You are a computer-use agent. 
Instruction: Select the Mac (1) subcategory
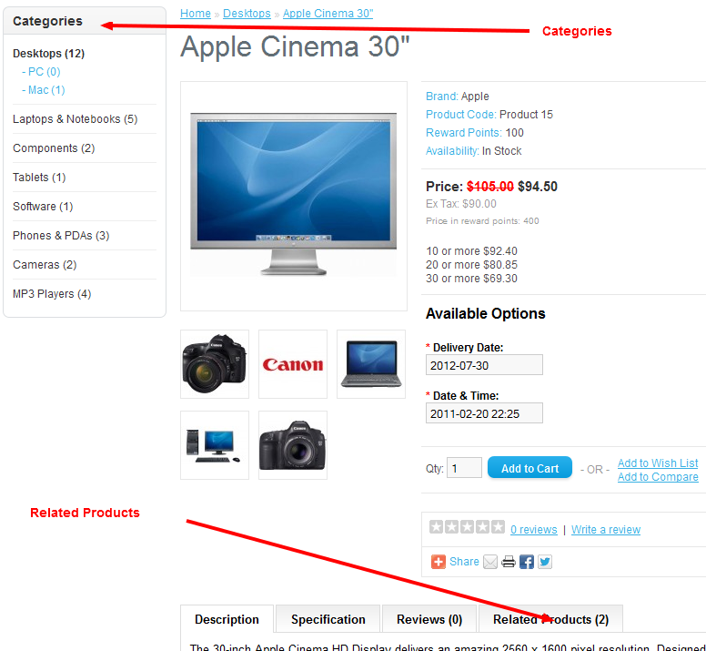click(x=44, y=90)
